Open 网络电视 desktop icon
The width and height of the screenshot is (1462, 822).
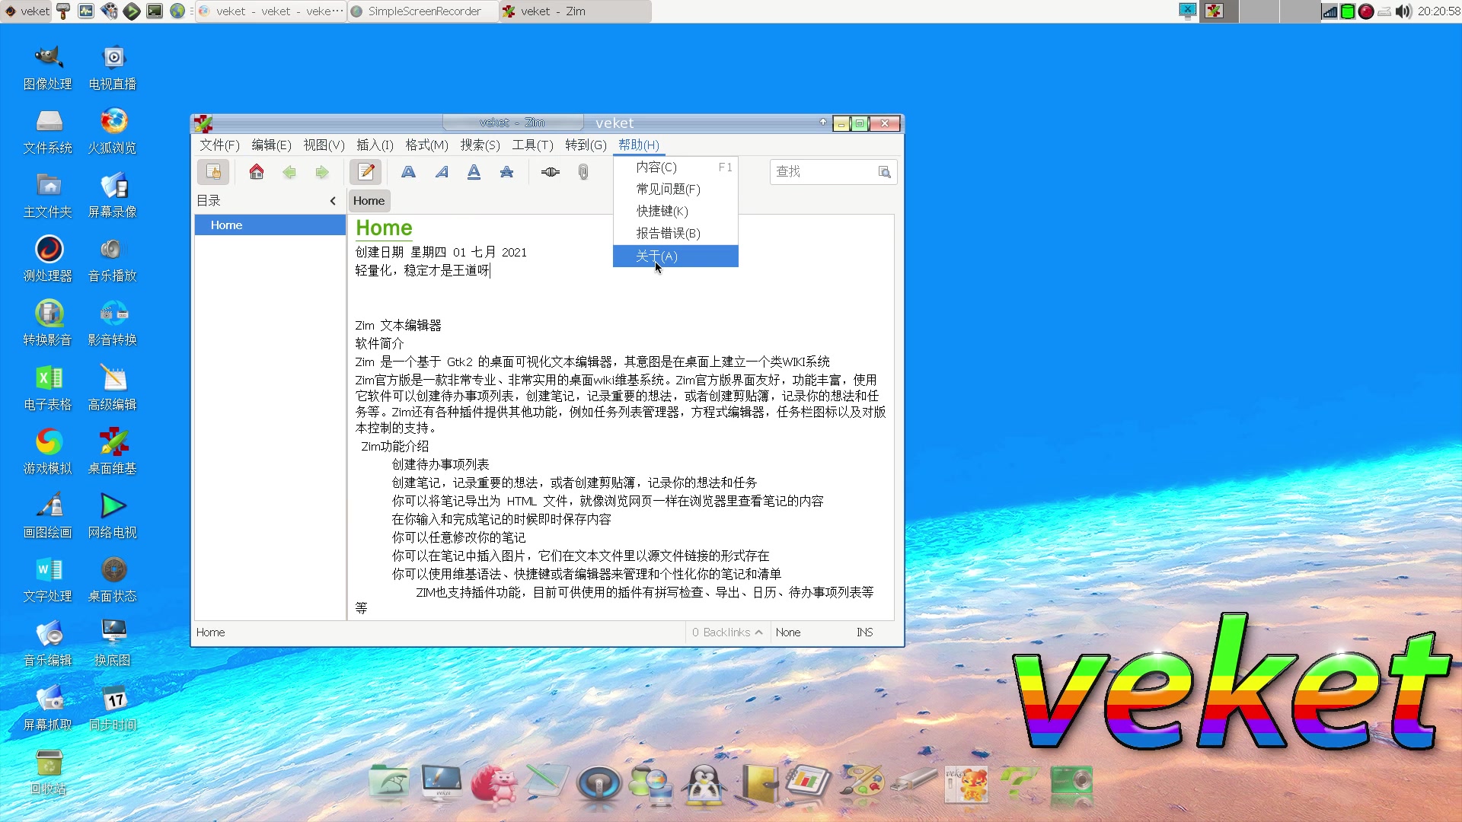tap(113, 515)
